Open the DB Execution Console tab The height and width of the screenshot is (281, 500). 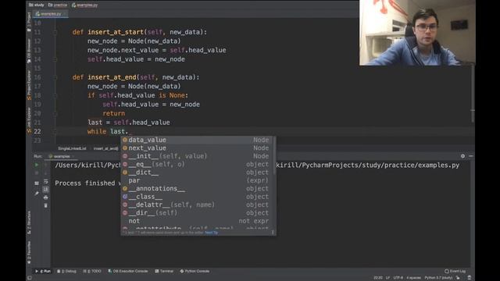128,271
